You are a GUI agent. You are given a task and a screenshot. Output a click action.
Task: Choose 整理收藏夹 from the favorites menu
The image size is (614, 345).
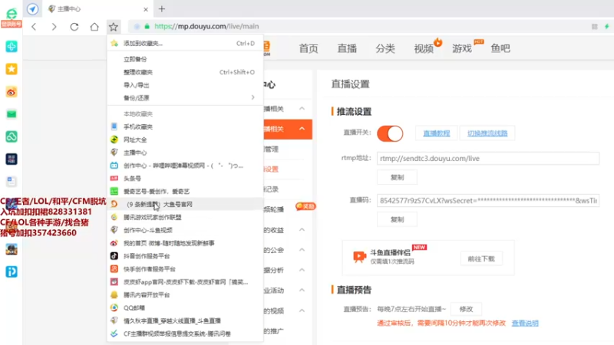[x=185, y=72]
